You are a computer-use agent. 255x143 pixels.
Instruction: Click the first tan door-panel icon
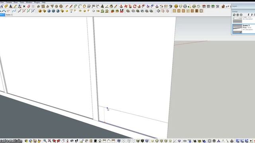click(x=175, y=11)
